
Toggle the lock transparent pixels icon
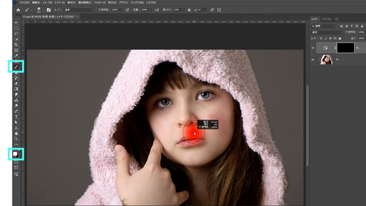pyautogui.click(x=321, y=38)
